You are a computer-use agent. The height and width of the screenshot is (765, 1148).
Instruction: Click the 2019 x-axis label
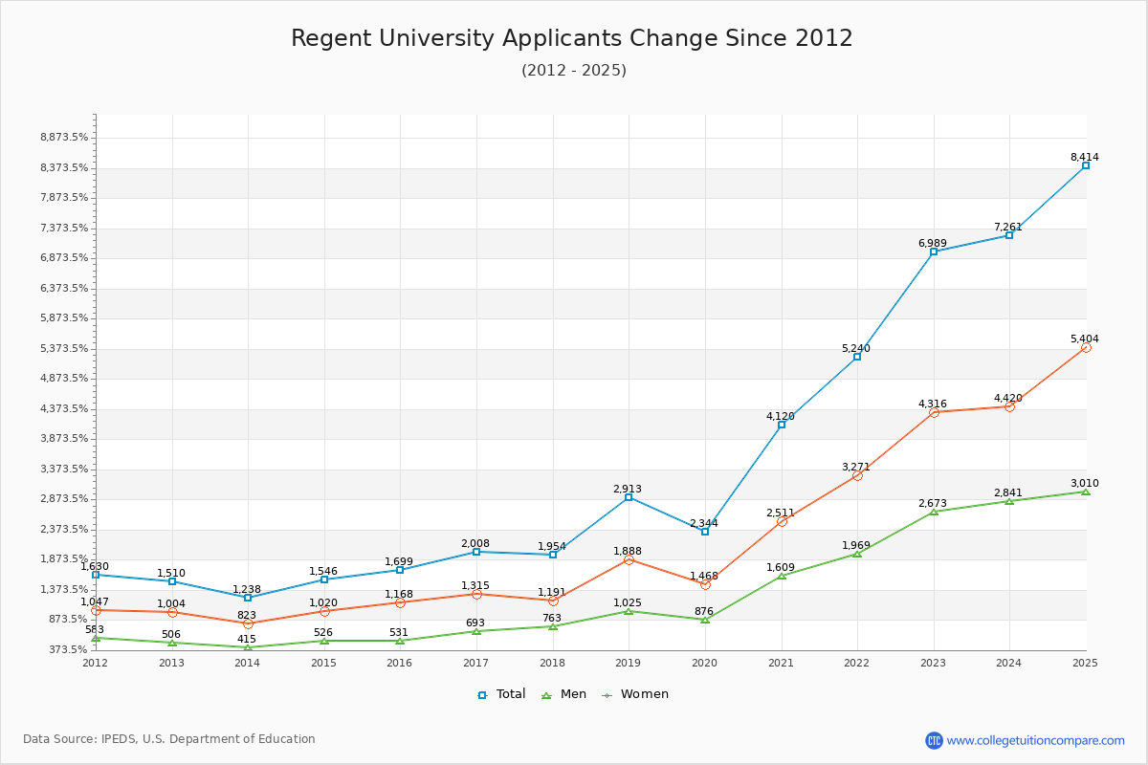pos(629,662)
